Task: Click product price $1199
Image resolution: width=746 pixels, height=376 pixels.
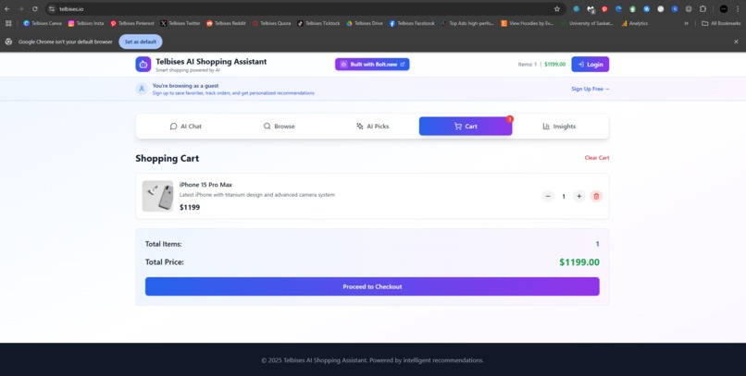Action: [190, 208]
